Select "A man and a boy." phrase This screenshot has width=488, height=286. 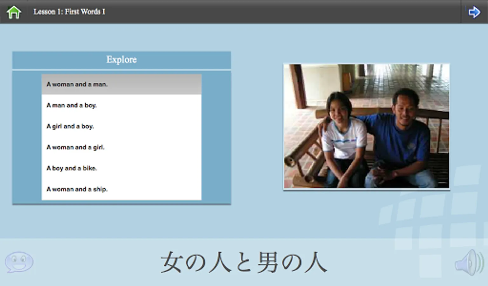[x=121, y=105]
